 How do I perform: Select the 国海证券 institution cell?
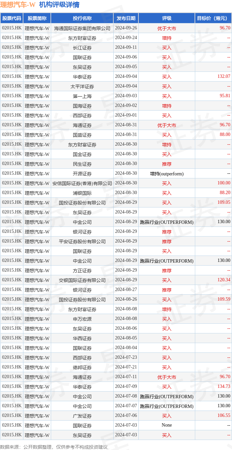point(82,106)
